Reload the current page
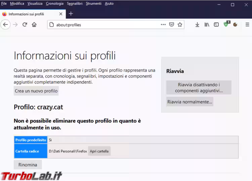 [25, 24]
